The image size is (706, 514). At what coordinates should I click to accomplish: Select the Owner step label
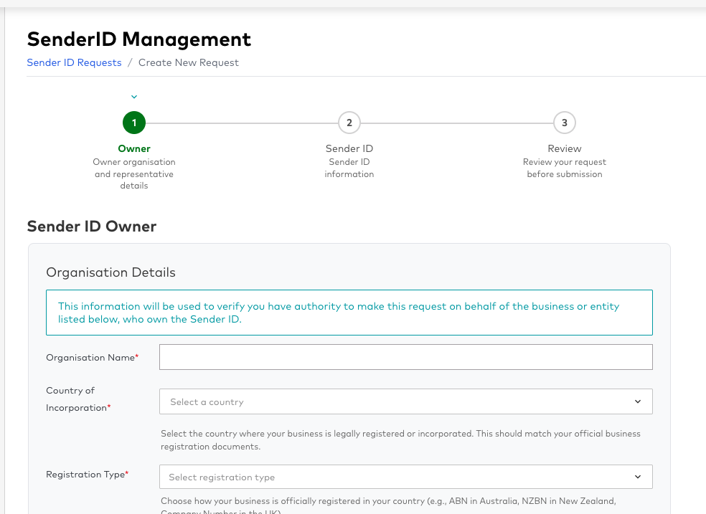[x=134, y=148]
